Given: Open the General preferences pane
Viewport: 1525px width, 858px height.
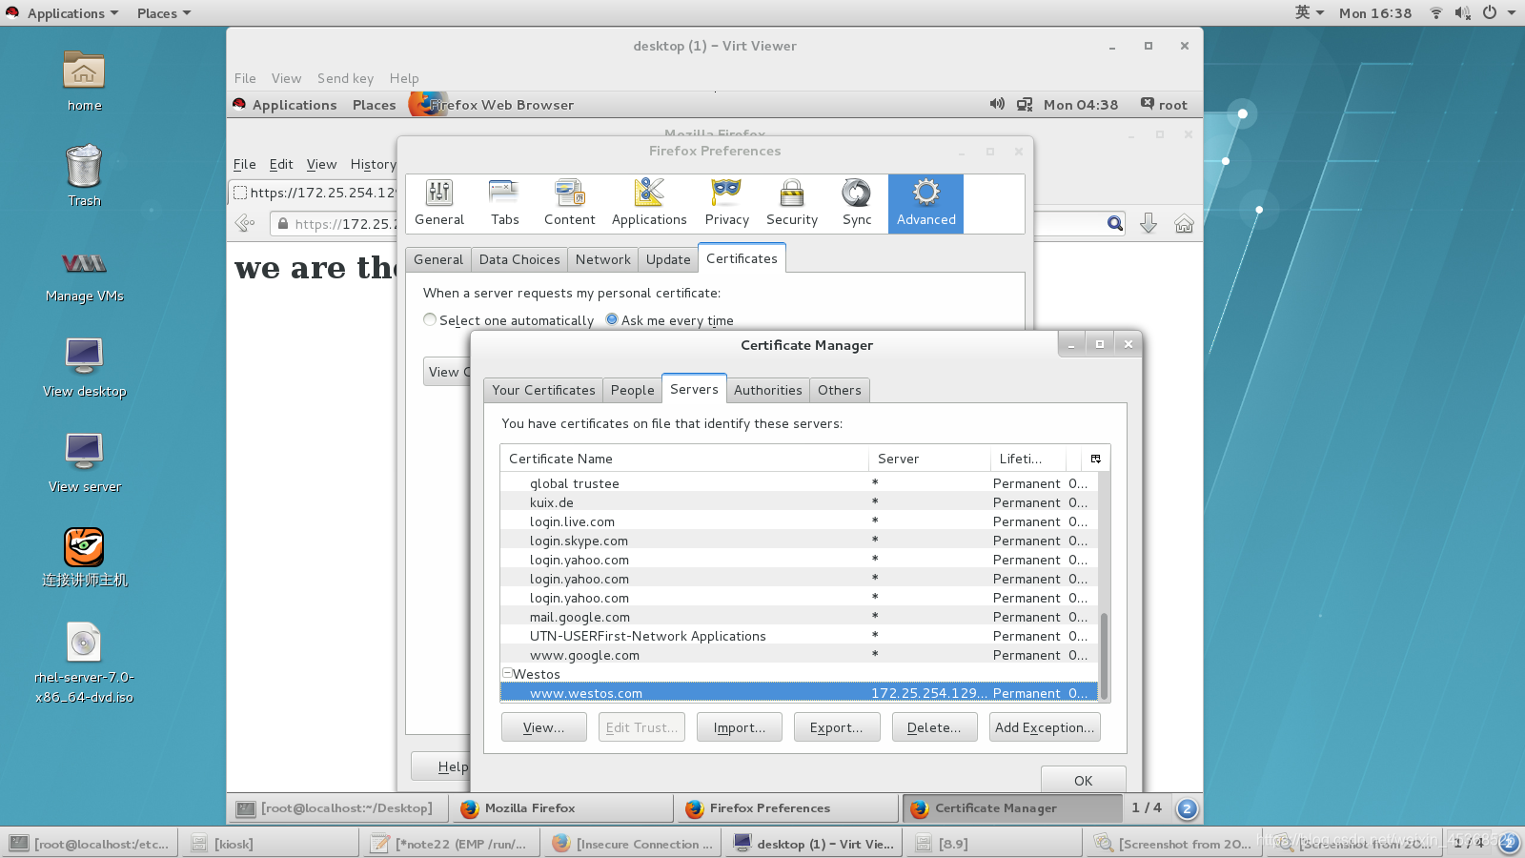Looking at the screenshot, I should coord(439,203).
